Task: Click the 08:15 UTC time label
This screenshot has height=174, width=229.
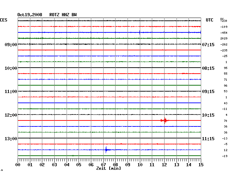Action: (x=208, y=68)
